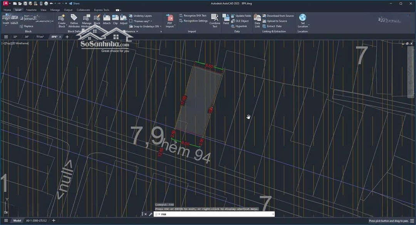Viewport: 416px width, 225px height.
Task: Click Recognize SHX Text
Action: click(x=195, y=16)
